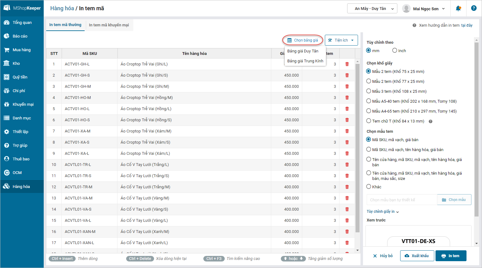This screenshot has width=482, height=268.
Task: Open the An Mây - Duy Tân branch dropdown
Action: [x=372, y=9]
